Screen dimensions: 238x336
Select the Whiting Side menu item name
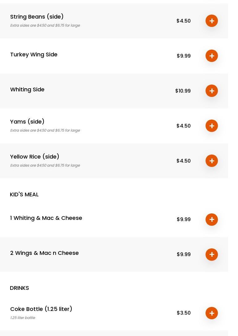[x=27, y=89]
